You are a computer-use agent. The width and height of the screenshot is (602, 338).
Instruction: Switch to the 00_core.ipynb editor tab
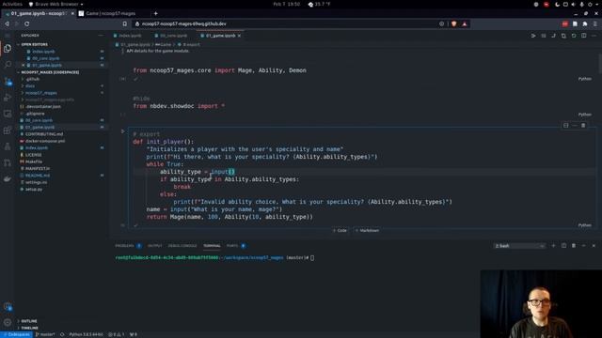173,36
